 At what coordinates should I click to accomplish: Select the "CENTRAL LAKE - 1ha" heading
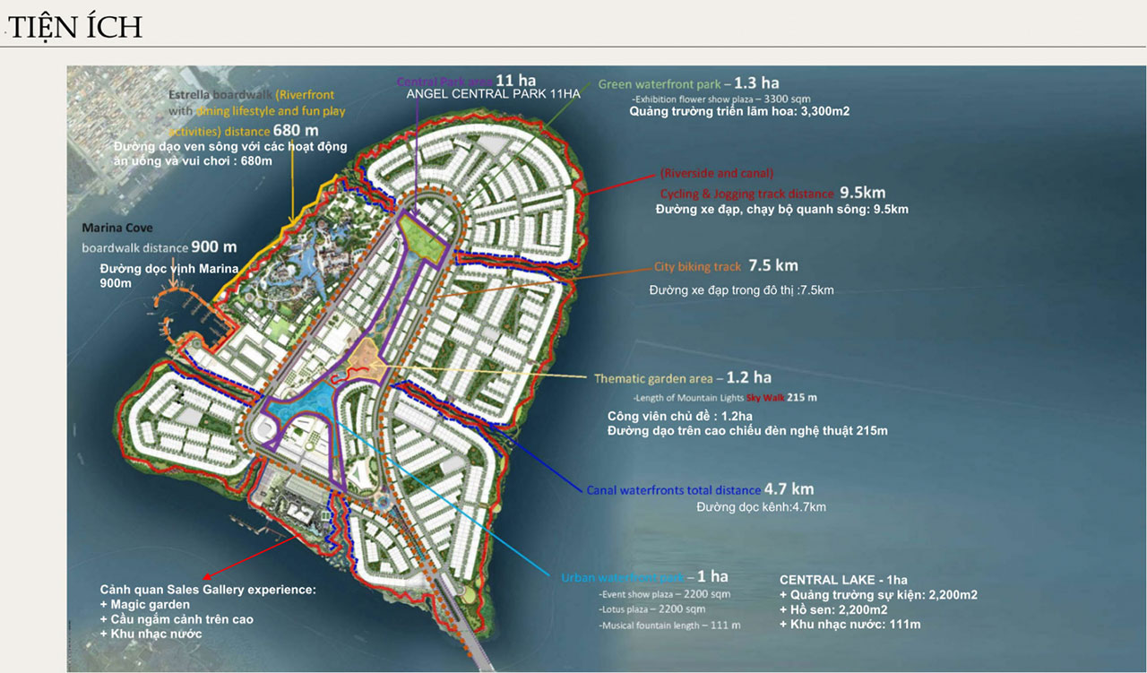(843, 580)
